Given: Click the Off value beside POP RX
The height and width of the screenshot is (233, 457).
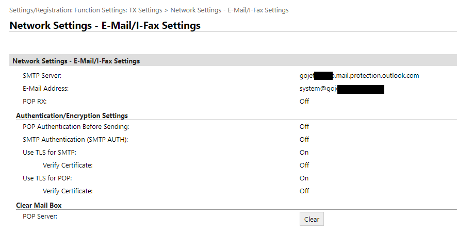Looking at the screenshot, I should click(x=304, y=102).
